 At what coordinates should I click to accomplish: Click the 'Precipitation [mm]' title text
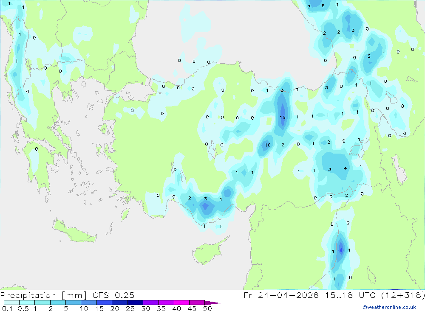(43, 295)
